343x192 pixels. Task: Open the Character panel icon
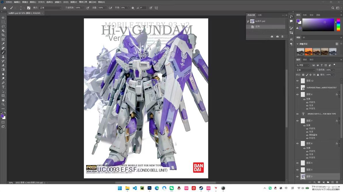[x=291, y=40]
